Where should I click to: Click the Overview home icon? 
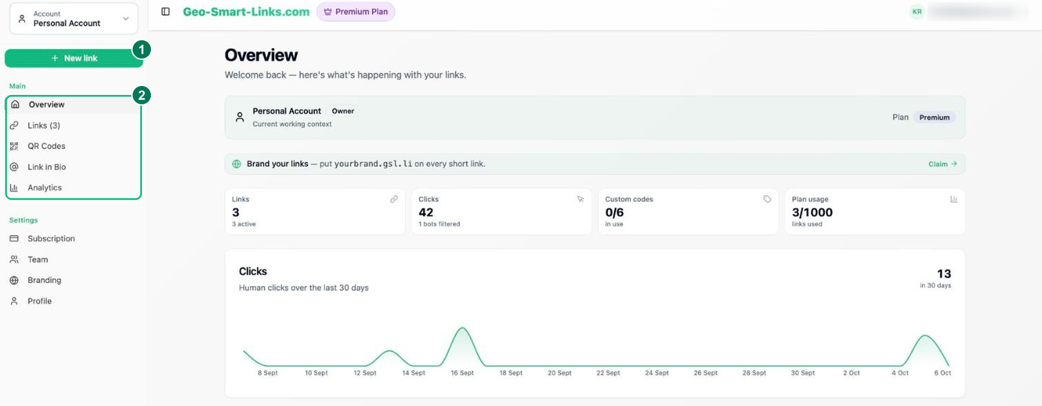tap(15, 105)
